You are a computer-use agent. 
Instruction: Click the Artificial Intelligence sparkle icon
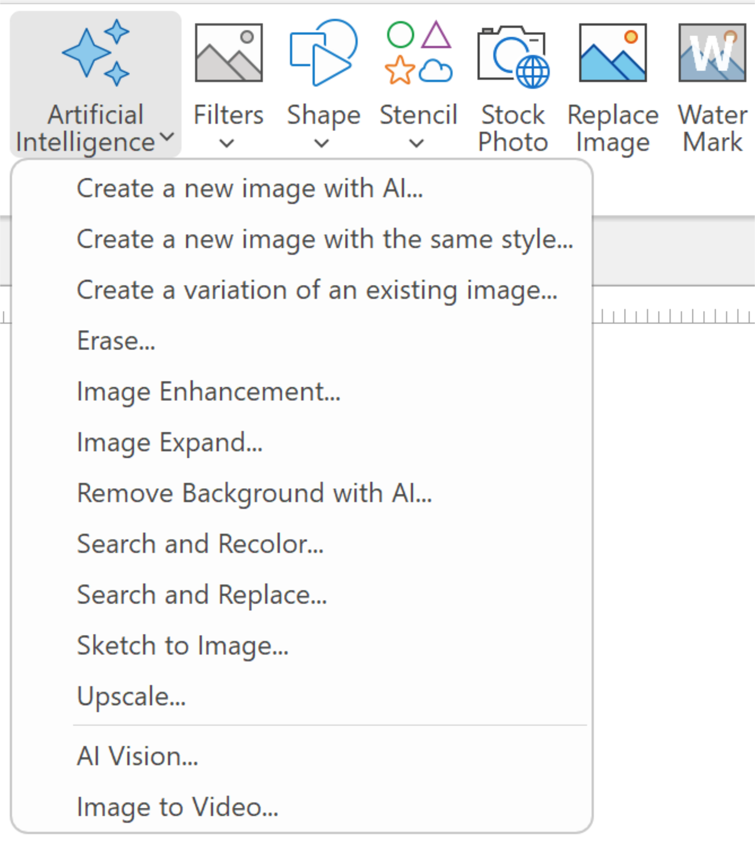[x=95, y=53]
